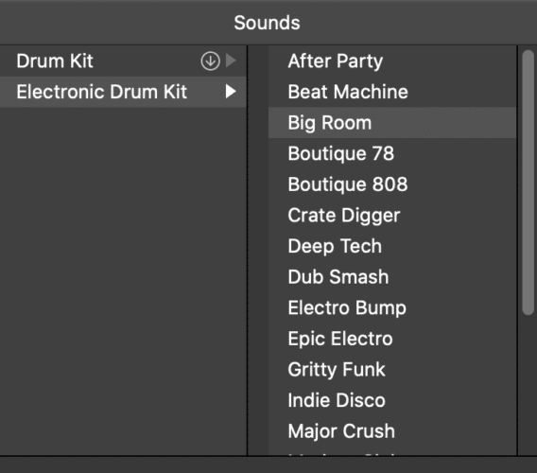Click the Sounds column header
Image resolution: width=537 pixels, height=473 pixels.
(x=267, y=23)
